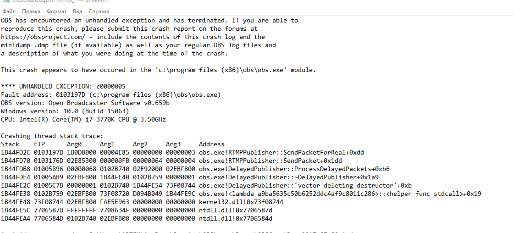Click the Crashing thread stack trace heading

tap(52, 136)
